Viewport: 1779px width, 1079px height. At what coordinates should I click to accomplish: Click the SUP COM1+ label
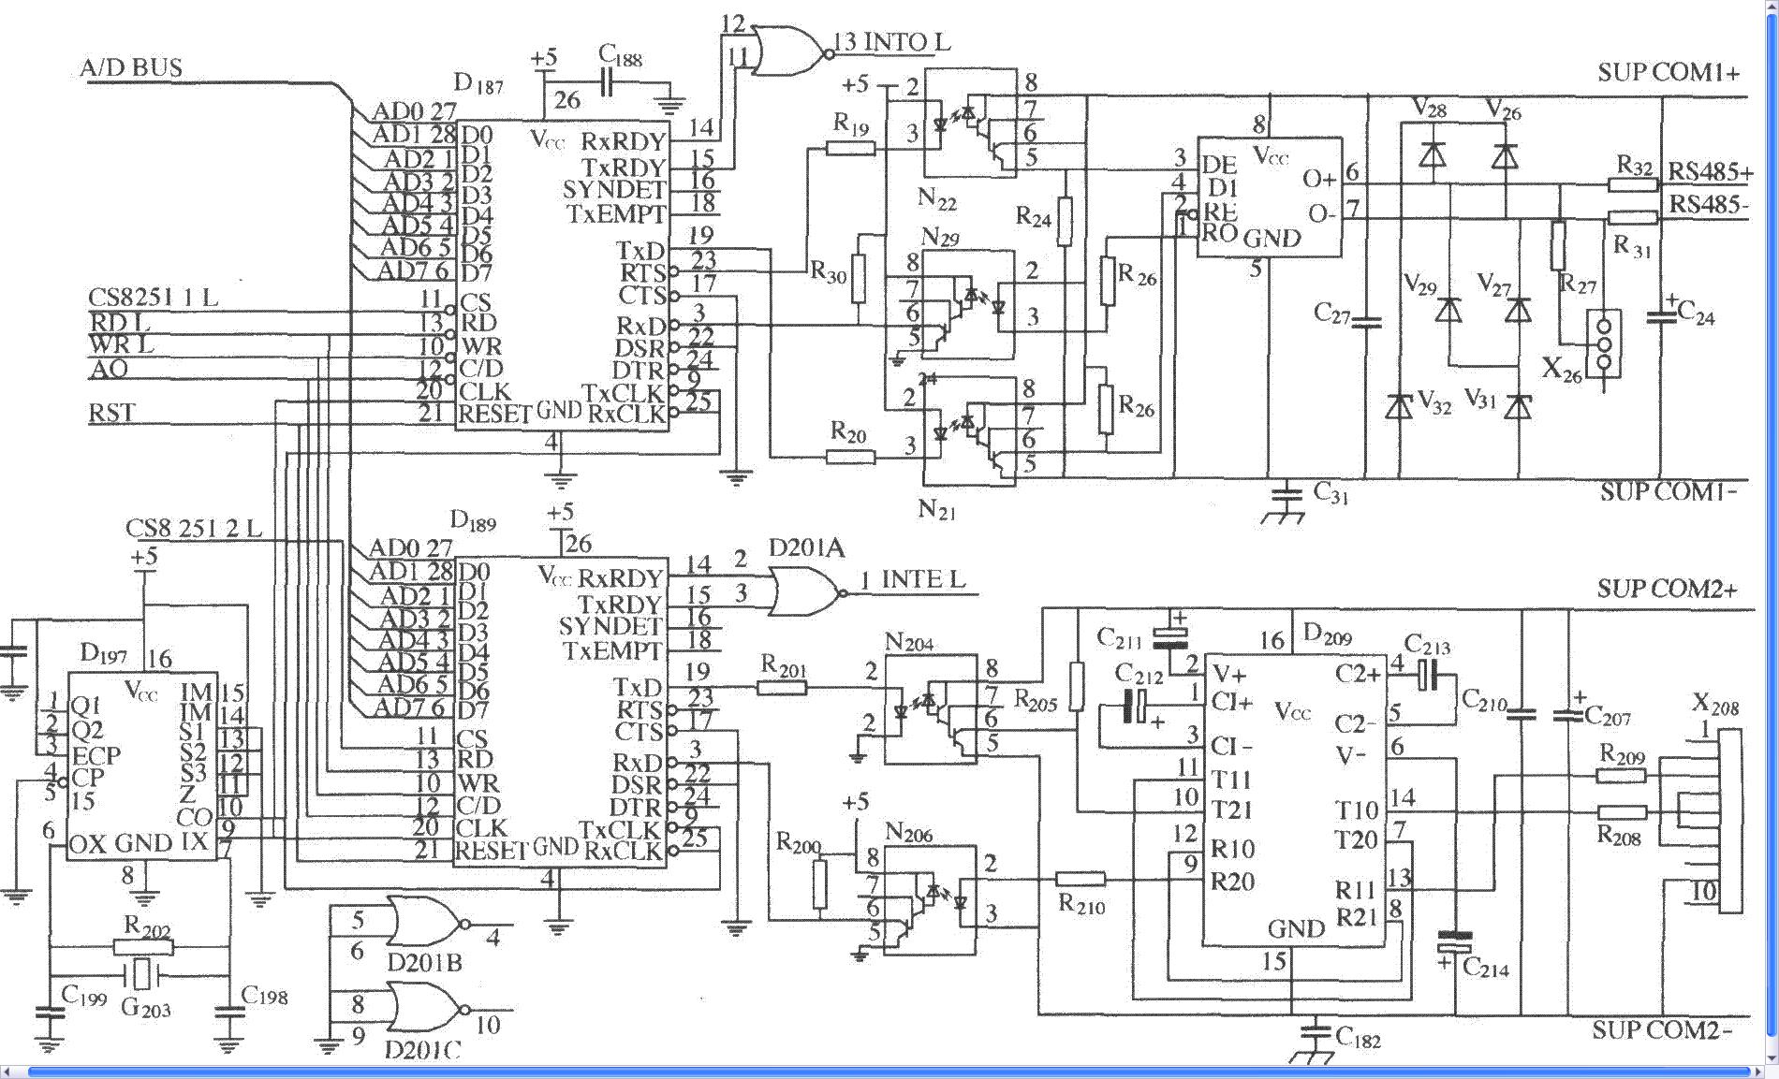[1669, 73]
